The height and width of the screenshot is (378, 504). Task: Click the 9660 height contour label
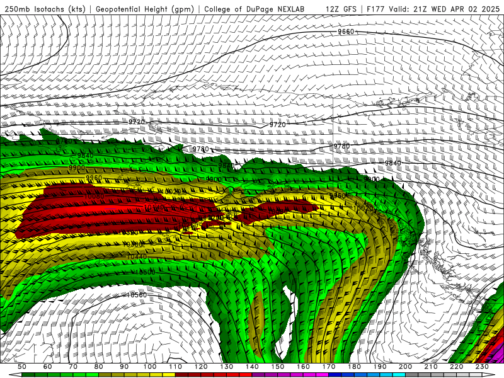pos(345,31)
